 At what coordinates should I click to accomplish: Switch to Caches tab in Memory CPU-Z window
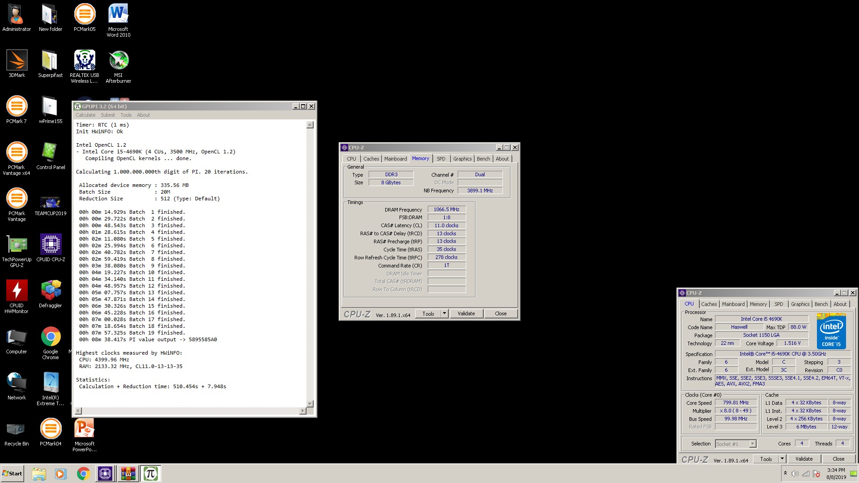click(x=371, y=159)
